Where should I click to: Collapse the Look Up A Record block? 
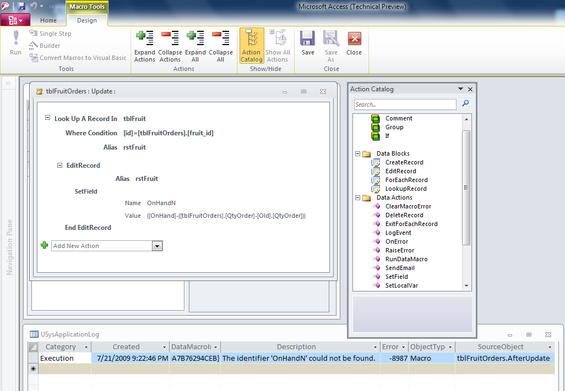[x=47, y=118]
